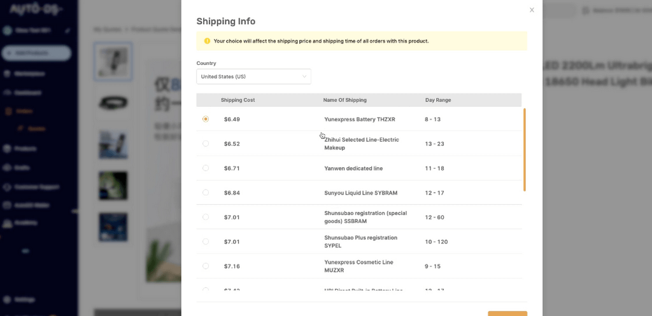Open Drafts icon in the background sidebar
Viewport: 652px width, 316px height.
tap(6, 168)
